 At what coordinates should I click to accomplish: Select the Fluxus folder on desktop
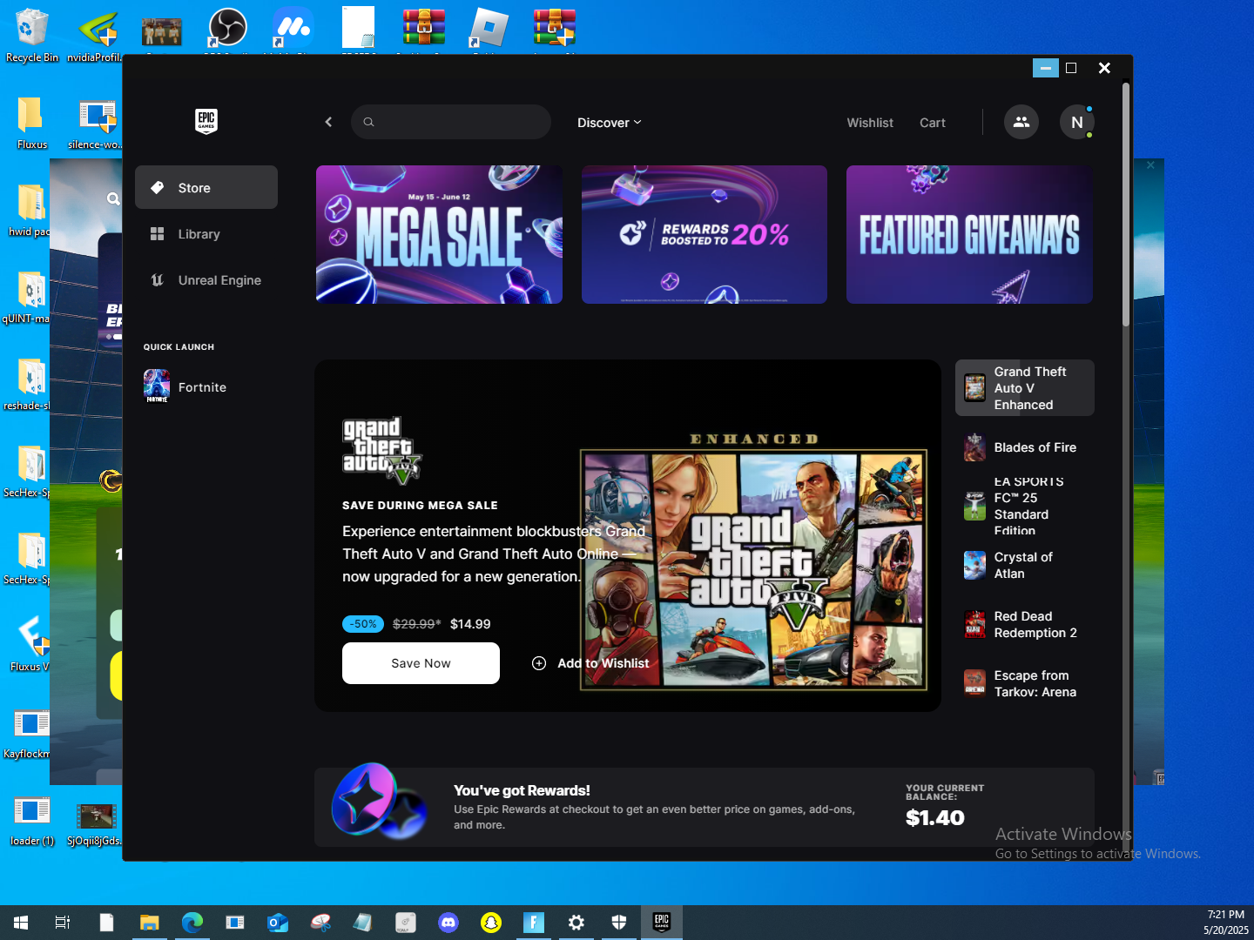31,122
